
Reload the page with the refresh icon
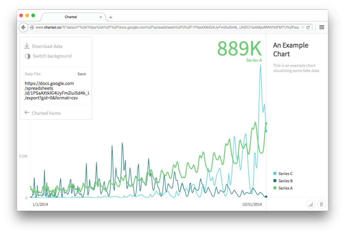308,28
